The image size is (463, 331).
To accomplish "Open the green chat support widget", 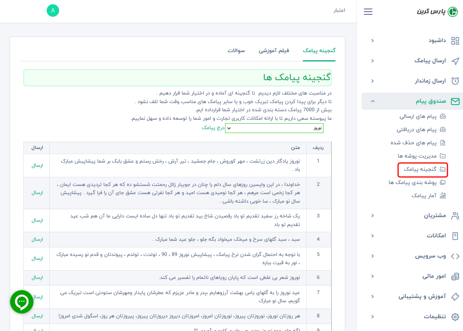I will tap(22, 302).
